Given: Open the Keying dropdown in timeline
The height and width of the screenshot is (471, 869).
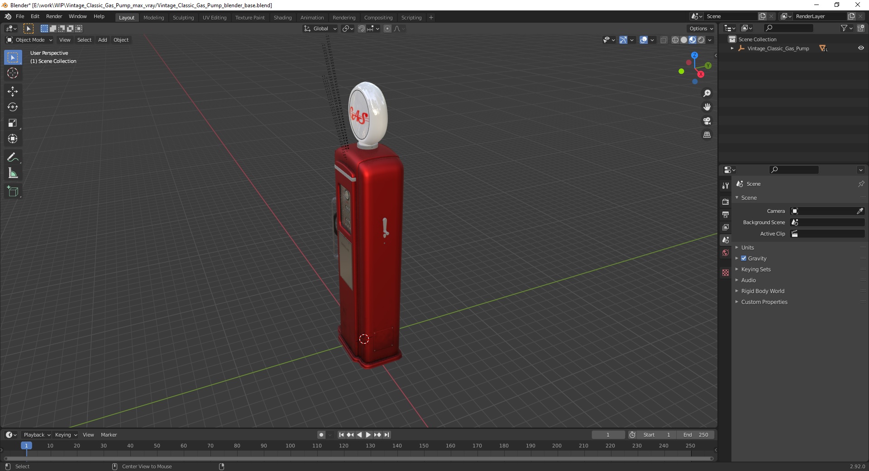Looking at the screenshot, I should pos(66,435).
